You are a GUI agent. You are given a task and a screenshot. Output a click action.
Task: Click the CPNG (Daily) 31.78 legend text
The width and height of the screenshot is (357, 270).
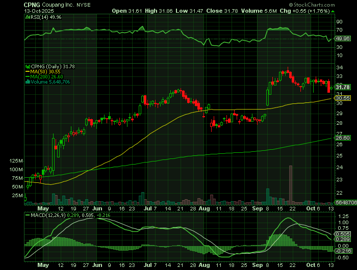pos(53,67)
